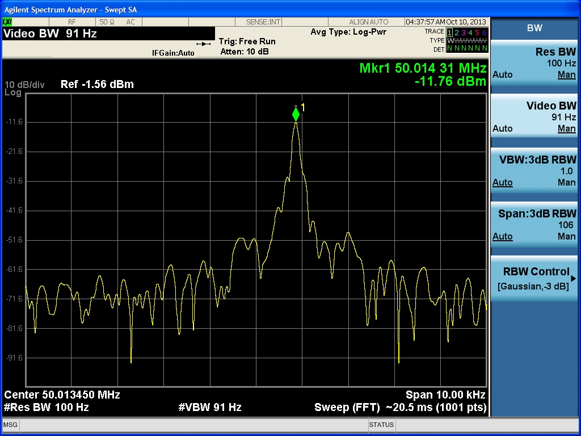581x436 pixels.
Task: Set Span:3dB RBW ratio to Man
Action: [x=567, y=236]
